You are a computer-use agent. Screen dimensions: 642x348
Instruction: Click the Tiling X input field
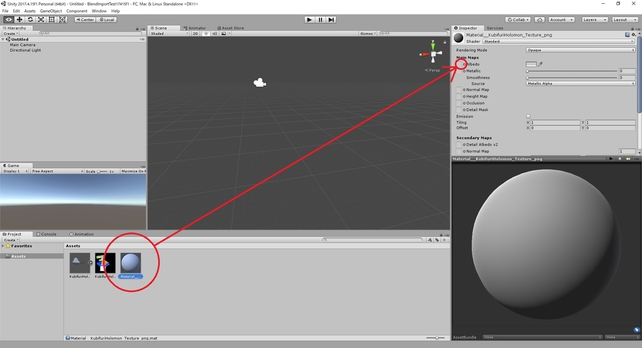point(555,122)
